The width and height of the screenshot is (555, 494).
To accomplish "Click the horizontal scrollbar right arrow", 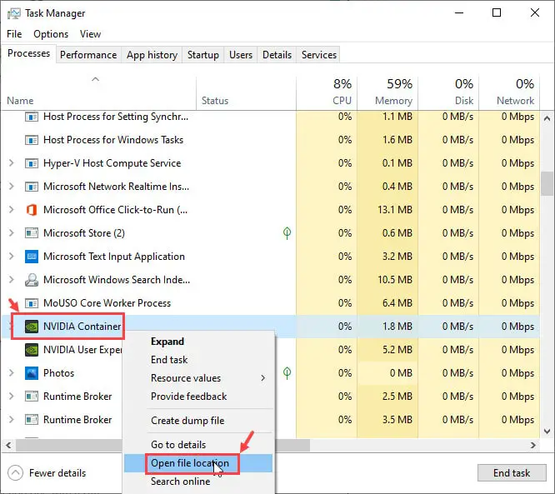I will pos(533,445).
